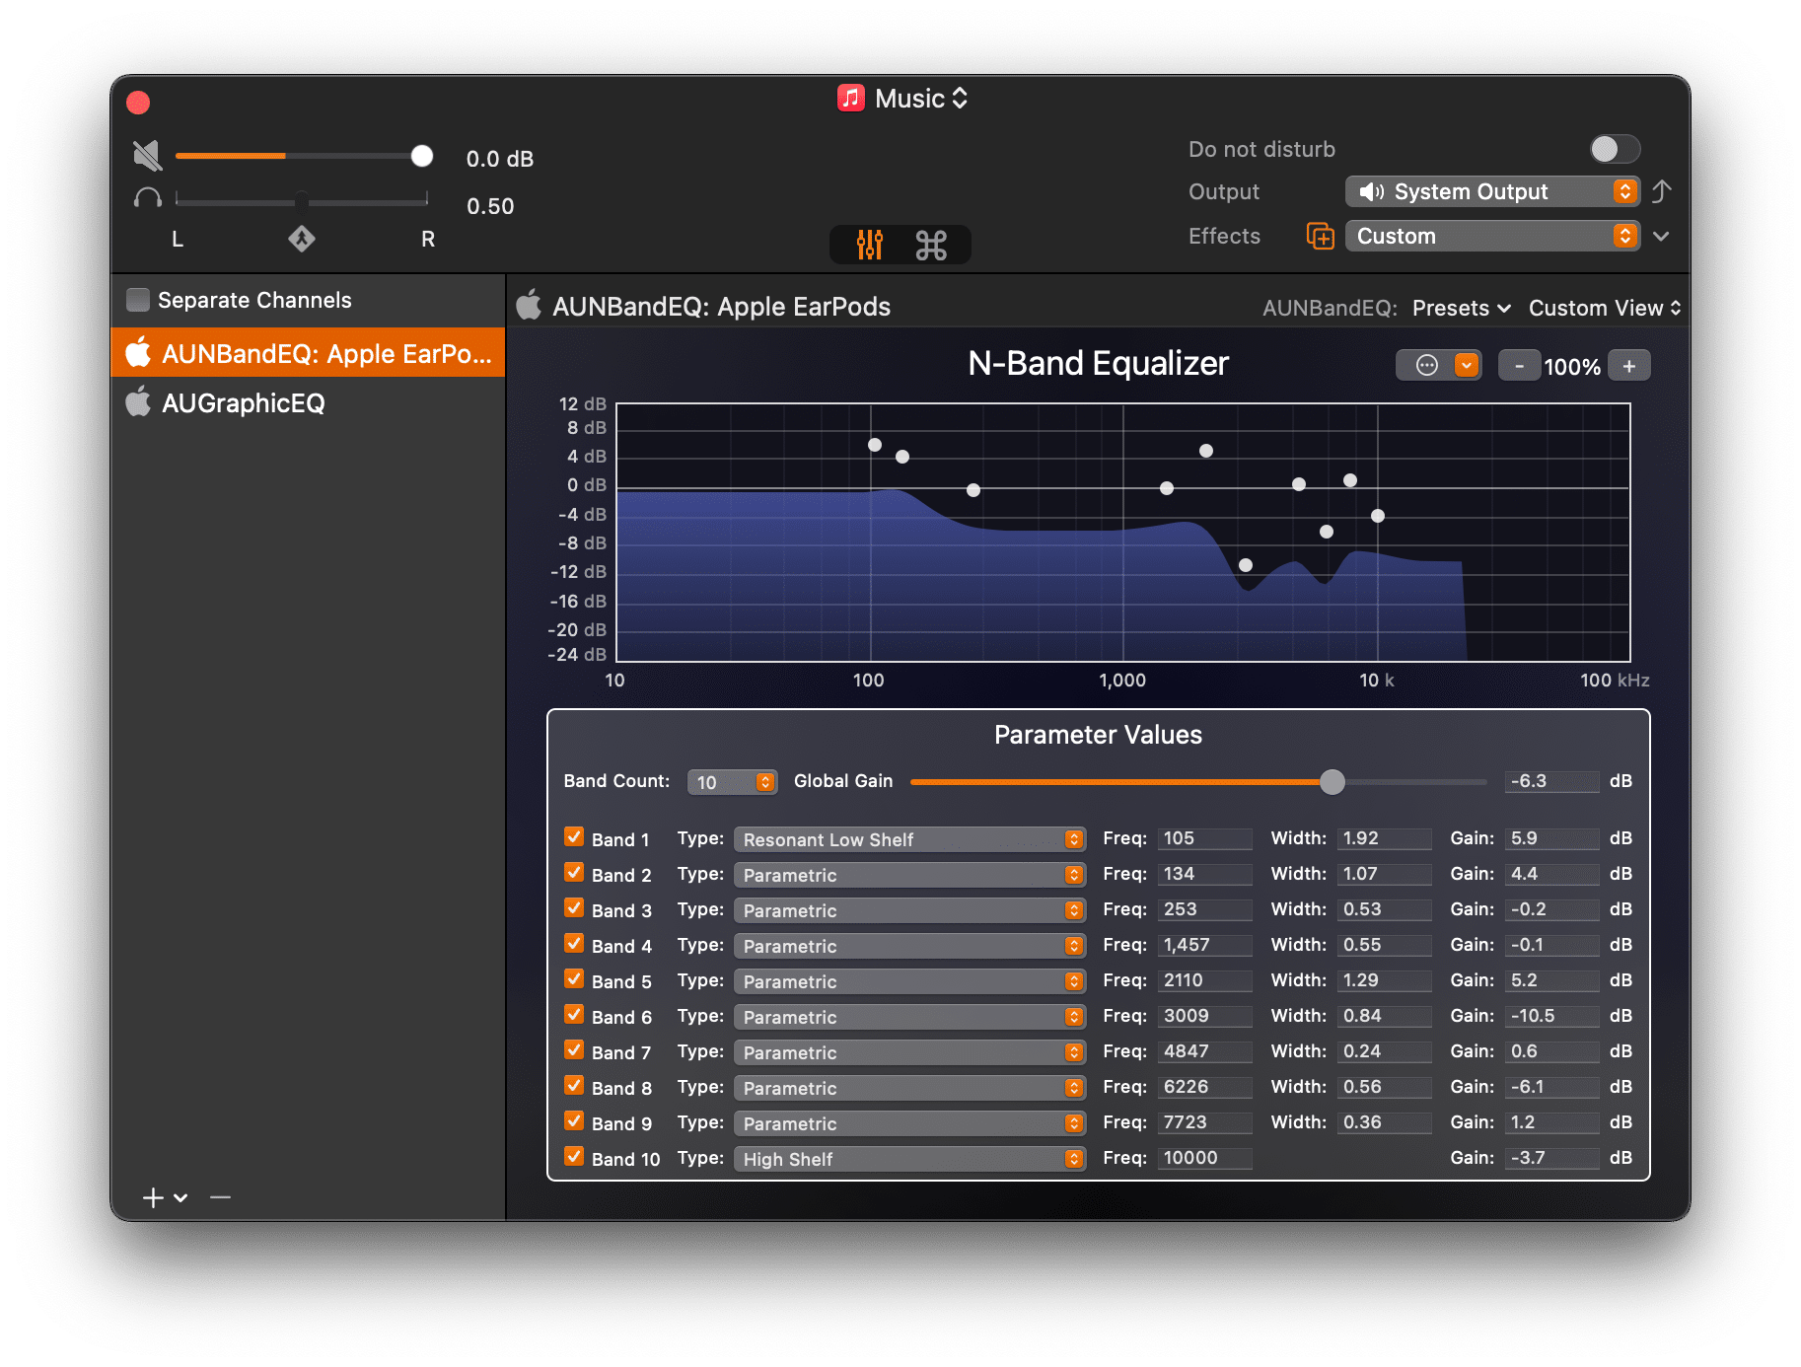Open Band 10 High Shelf type dropdown
This screenshot has width=1801, height=1367.
(x=909, y=1159)
